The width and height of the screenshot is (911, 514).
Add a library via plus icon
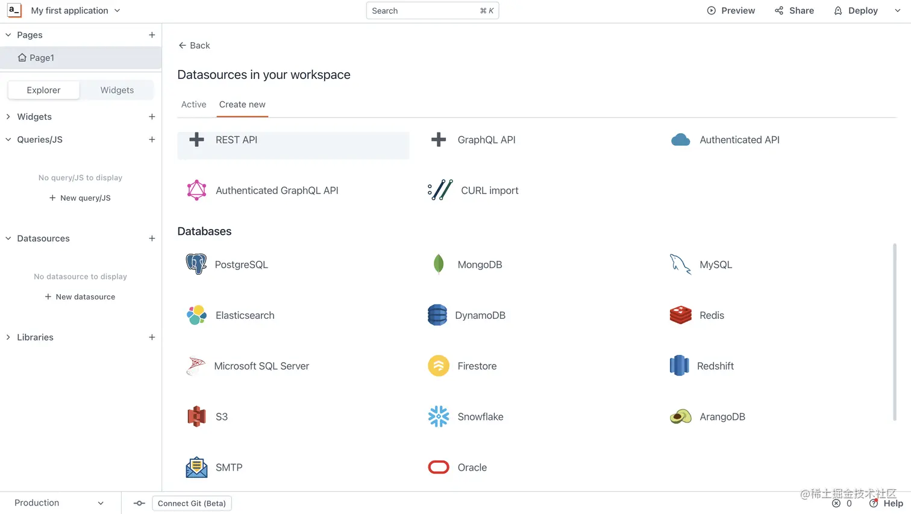coord(152,337)
